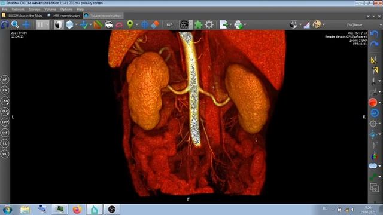The image size is (383, 215).
Task: Click the crosshair circle icon in right sidebar
Action: 373,124
